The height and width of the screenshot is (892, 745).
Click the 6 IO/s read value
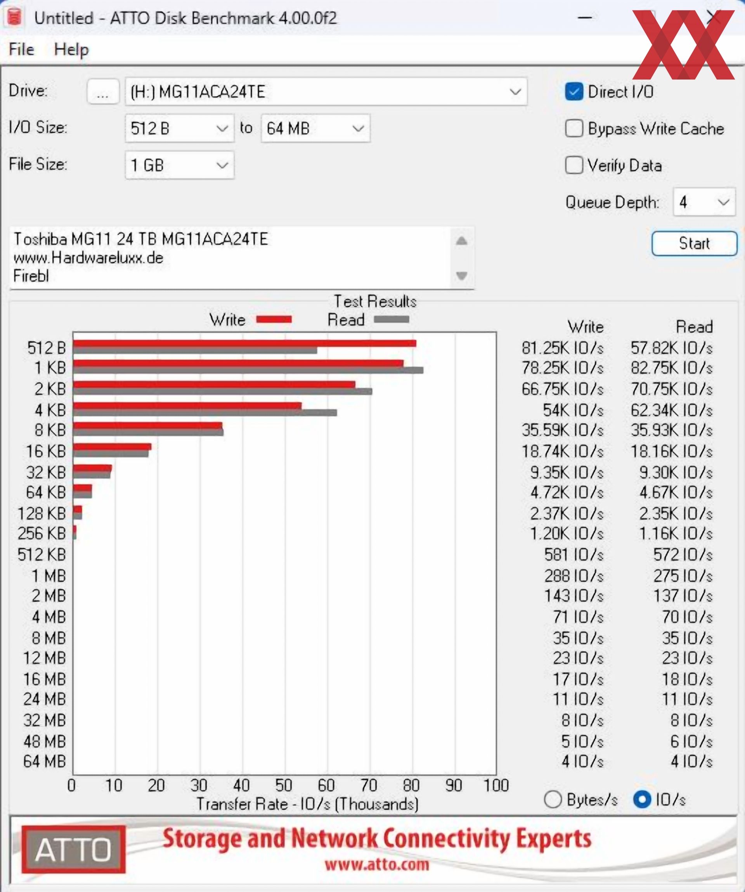[x=691, y=741]
